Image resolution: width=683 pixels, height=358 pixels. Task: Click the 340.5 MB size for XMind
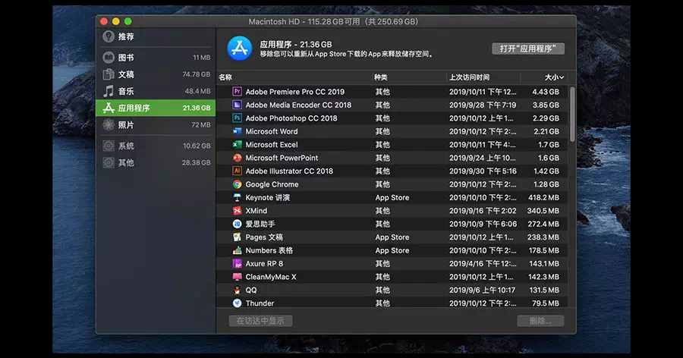tap(543, 211)
